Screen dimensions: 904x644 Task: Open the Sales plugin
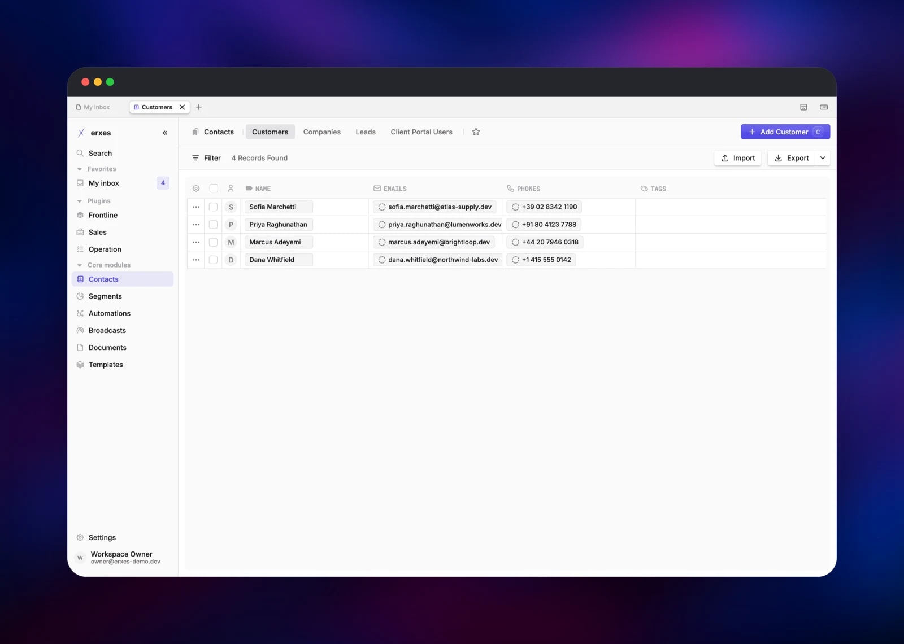123,232
